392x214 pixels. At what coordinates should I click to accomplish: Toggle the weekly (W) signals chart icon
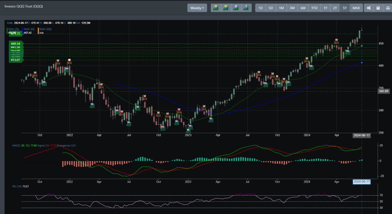226,8
